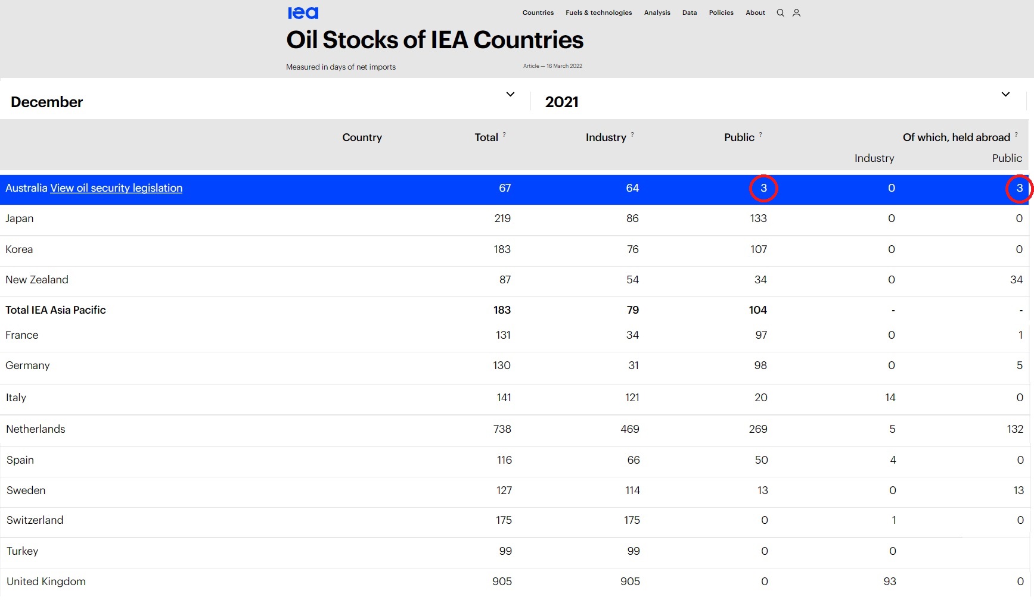Click Netherlands total value 738
The height and width of the screenshot is (600, 1034).
coord(502,429)
